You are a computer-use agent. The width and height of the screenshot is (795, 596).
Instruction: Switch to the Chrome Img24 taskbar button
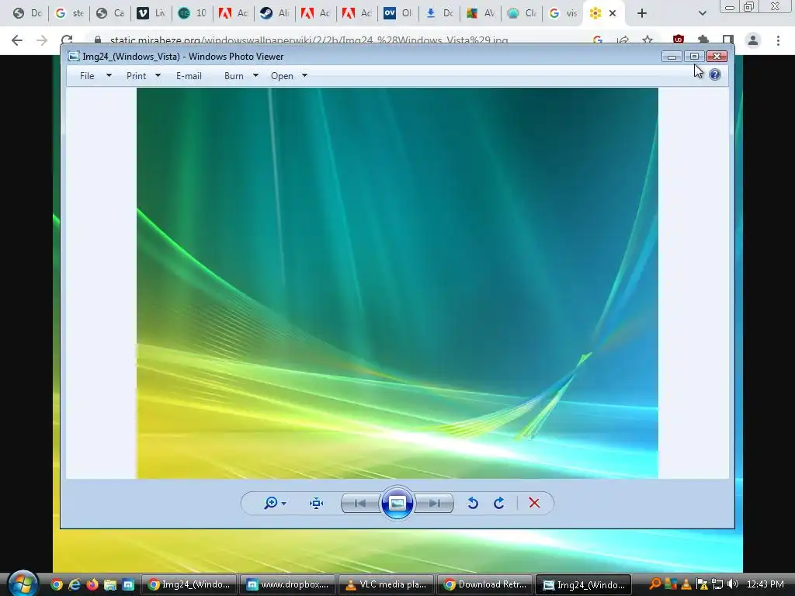(188, 585)
